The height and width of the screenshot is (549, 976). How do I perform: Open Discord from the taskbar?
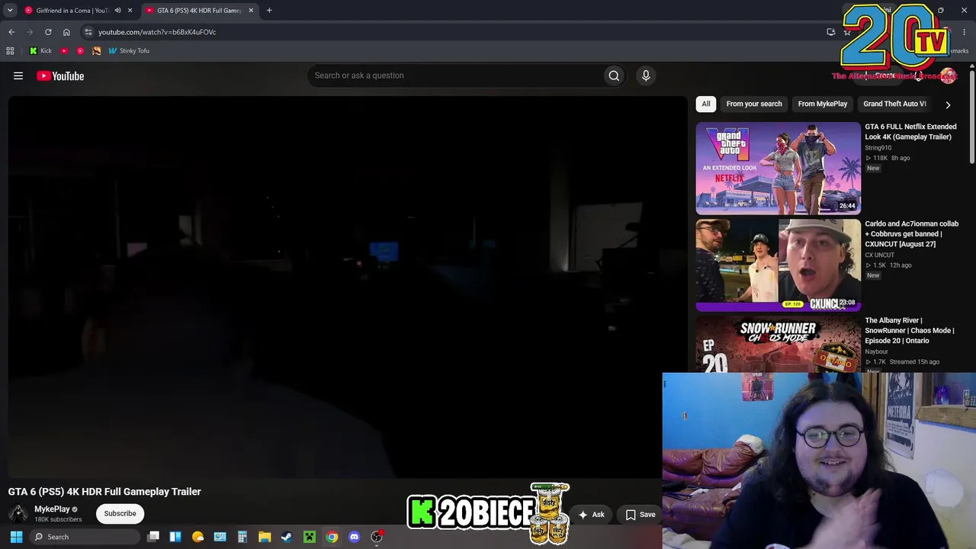pyautogui.click(x=354, y=537)
